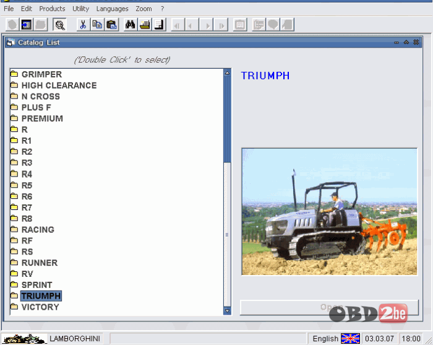Screen dimensions: 433x345
Task: Select the PLUS F catalog entry
Action: (x=36, y=107)
